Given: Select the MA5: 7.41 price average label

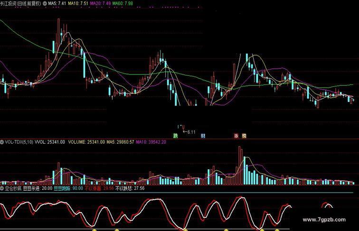Looking at the screenshot, I should [x=57, y=3].
